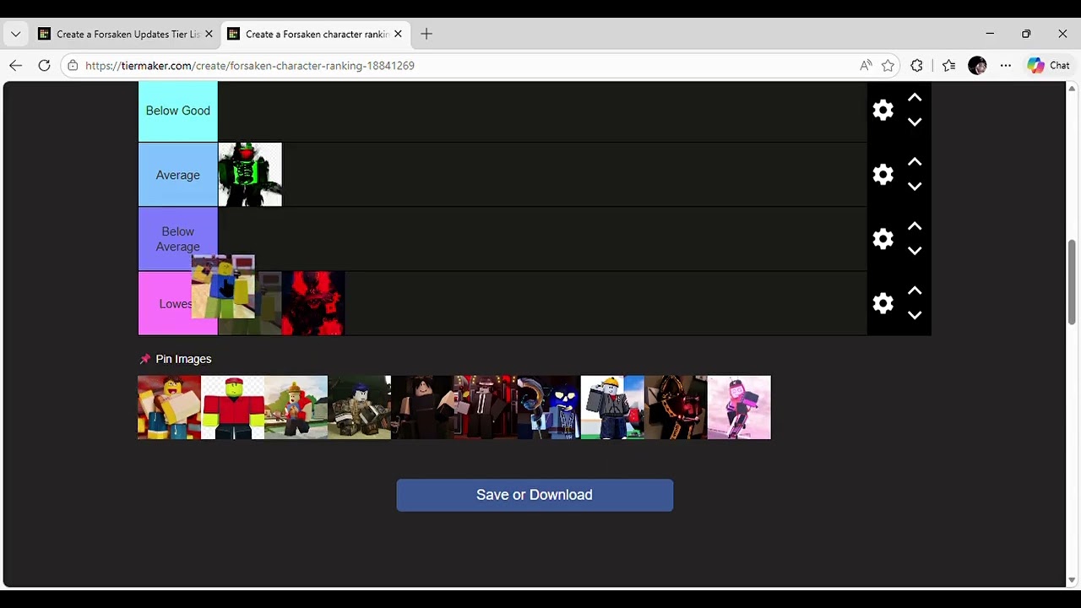This screenshot has width=1081, height=608.
Task: Select the Below Average tier label
Action: 177,239
